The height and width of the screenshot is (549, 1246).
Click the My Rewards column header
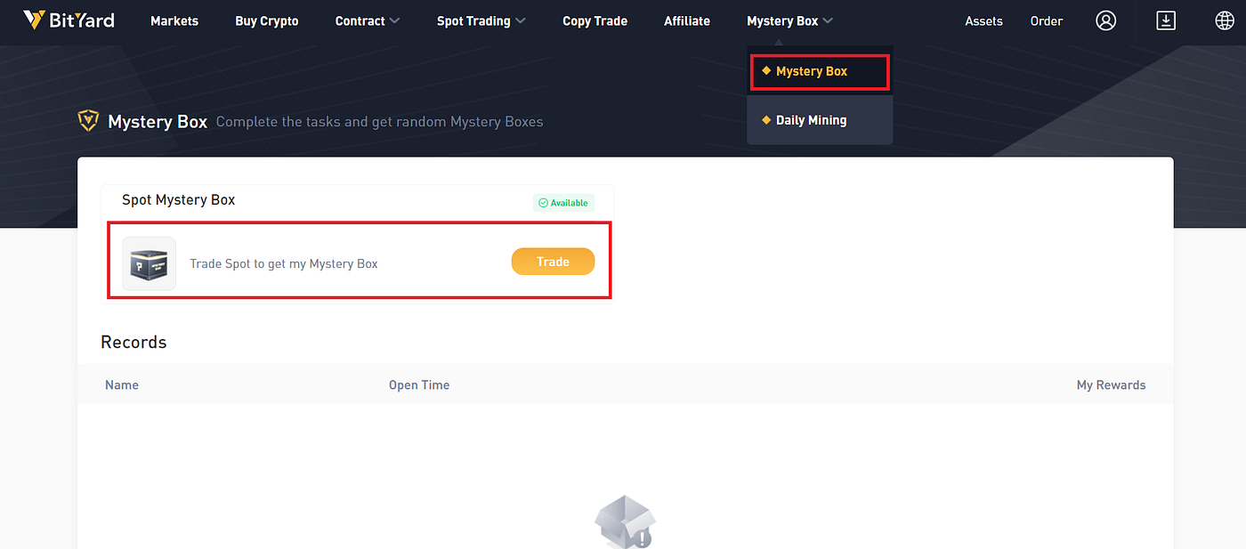[1111, 385]
